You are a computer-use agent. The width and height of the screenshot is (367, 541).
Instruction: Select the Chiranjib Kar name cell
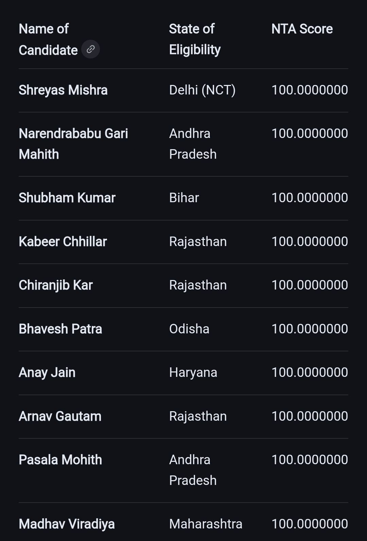tap(56, 285)
